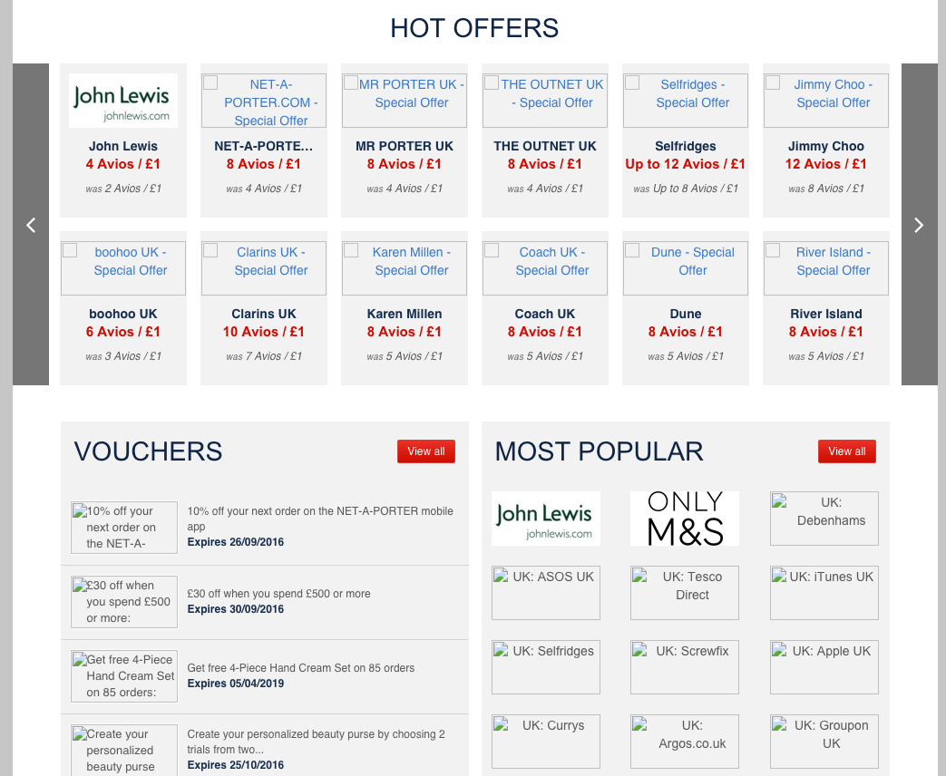The height and width of the screenshot is (776, 946).
Task: Open £30 off voucher image
Action: pyautogui.click(x=124, y=602)
